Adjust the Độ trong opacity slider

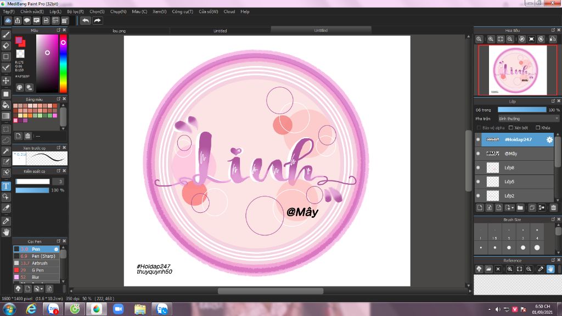pos(522,110)
